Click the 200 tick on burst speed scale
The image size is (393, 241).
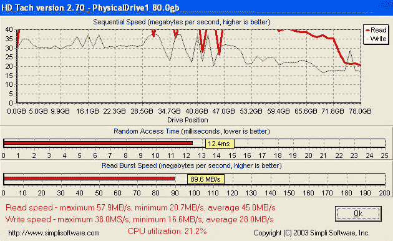pyautogui.click(x=384, y=193)
